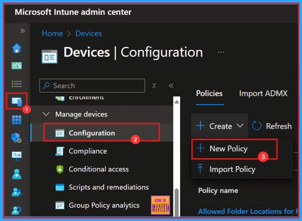
Task: Open Scripts and remediations item
Action: coord(109,187)
